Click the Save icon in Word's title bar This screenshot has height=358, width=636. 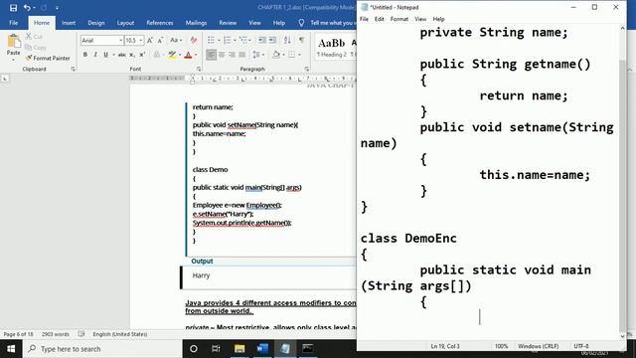click(13, 8)
